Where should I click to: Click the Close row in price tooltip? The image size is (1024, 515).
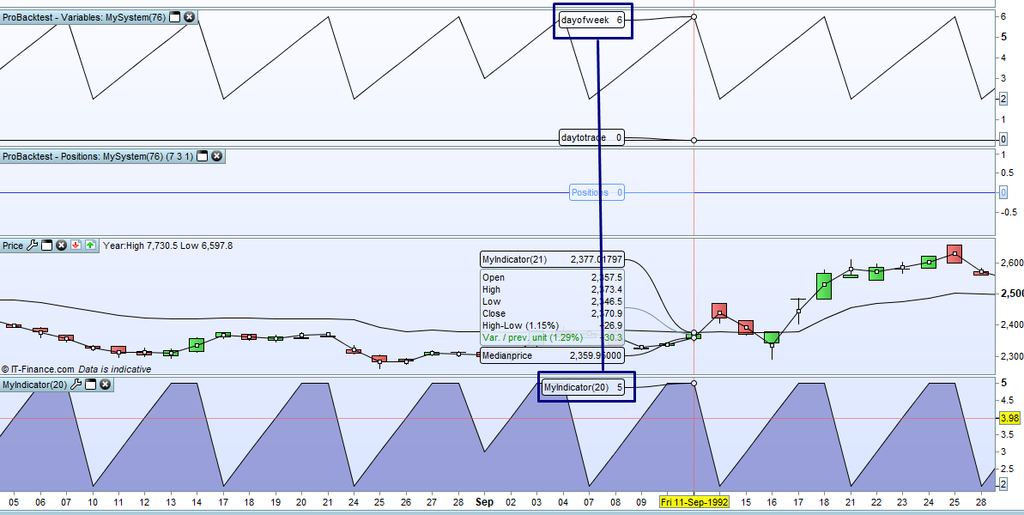point(552,313)
